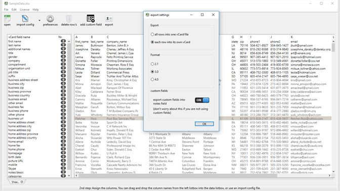Viewport: 340px width, 191px height.
Task: Open the Edit menu
Action: [x=14, y=10]
